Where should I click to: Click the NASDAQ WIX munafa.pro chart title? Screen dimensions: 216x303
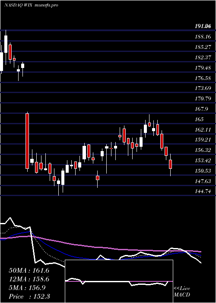point(31,5)
